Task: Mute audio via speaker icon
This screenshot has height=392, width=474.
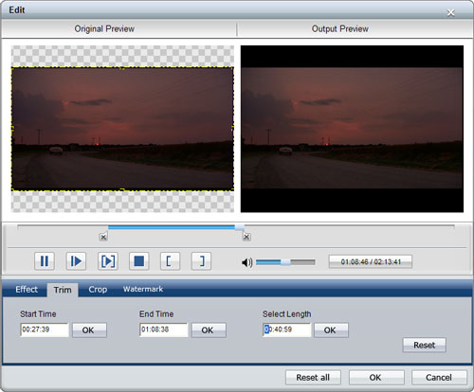Action: tap(246, 262)
